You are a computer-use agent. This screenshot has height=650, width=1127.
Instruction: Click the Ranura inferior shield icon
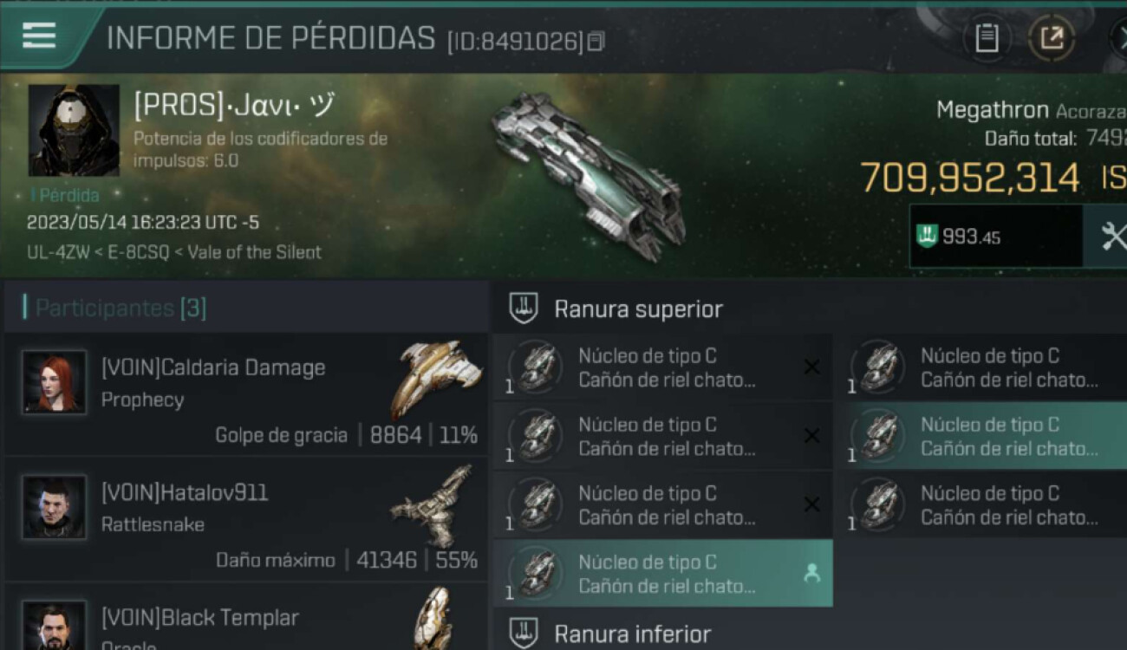point(524,634)
